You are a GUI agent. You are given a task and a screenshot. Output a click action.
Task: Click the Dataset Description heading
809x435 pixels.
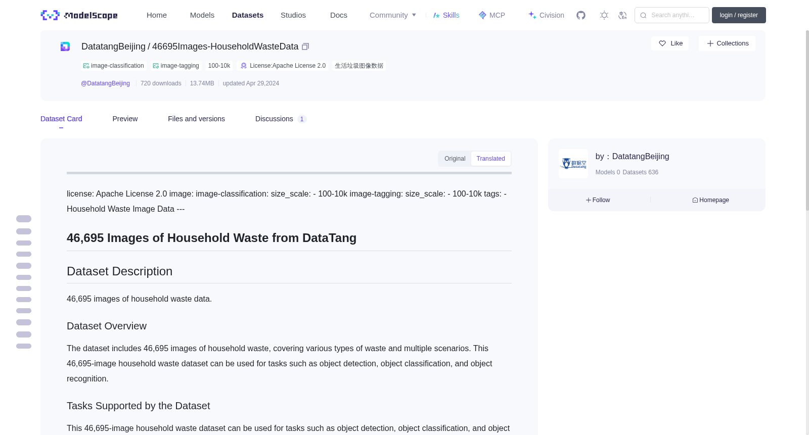(119, 271)
